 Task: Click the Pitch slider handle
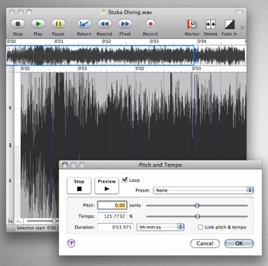[197, 206]
